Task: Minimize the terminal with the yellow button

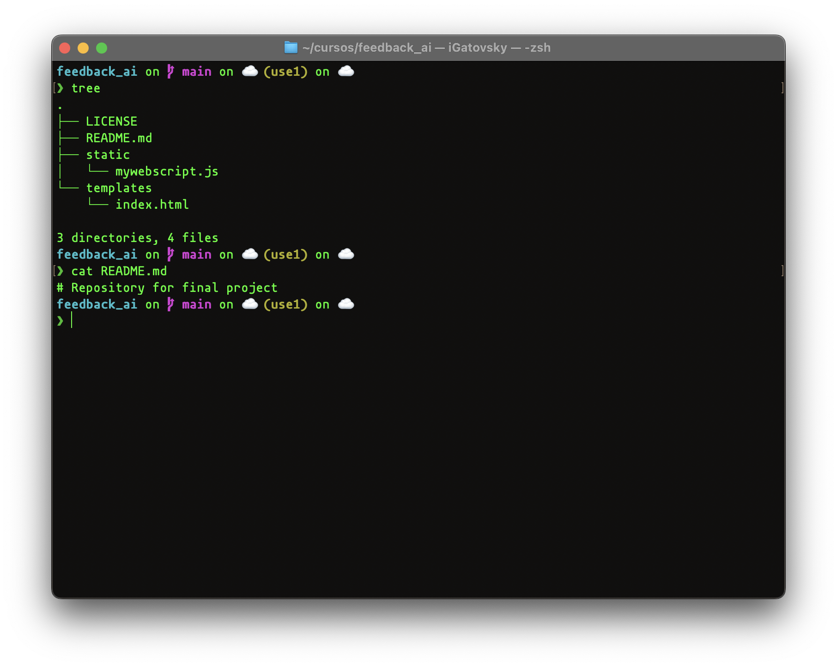Action: point(83,48)
